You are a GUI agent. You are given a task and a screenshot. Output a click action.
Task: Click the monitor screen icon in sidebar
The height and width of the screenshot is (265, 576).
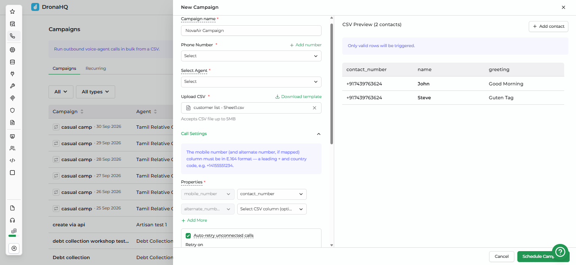pyautogui.click(x=12, y=136)
